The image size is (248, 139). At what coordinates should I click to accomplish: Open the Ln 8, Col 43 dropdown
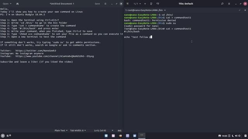[103, 131]
